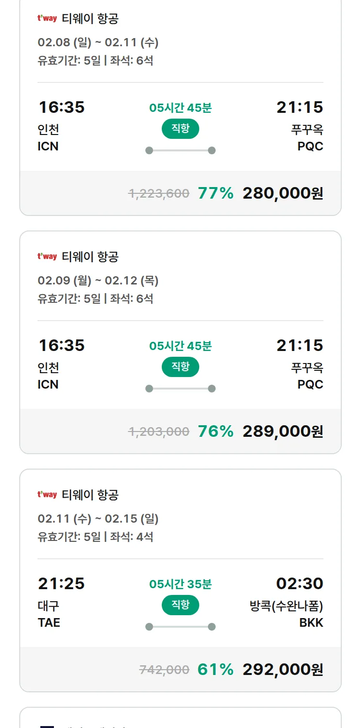Viewport: 361px width, 728px height.
Task: Tap the 02:30 arrival time
Action: click(299, 584)
